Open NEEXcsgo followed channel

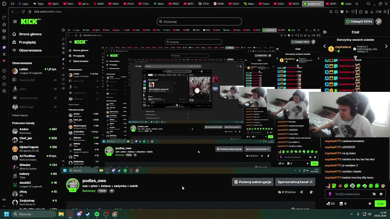[x=34, y=107]
